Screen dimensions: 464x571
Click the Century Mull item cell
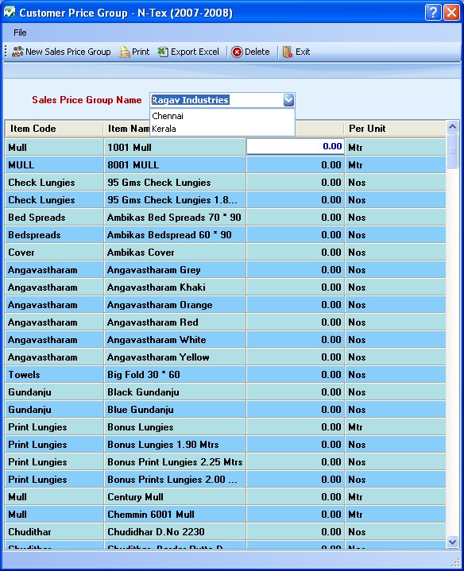click(175, 497)
